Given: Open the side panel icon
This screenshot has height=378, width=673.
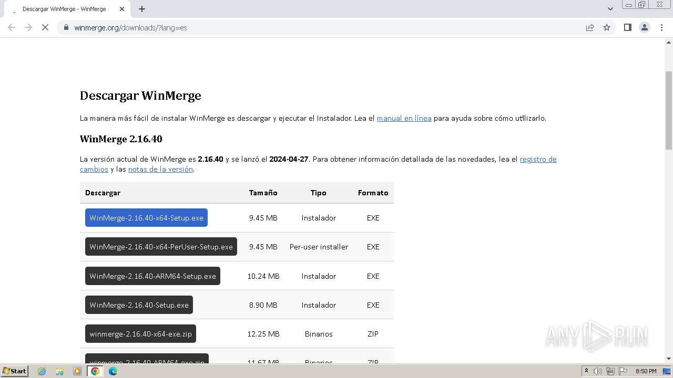Looking at the screenshot, I should click(627, 27).
